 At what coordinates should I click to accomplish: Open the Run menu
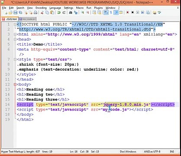coord(89,8)
